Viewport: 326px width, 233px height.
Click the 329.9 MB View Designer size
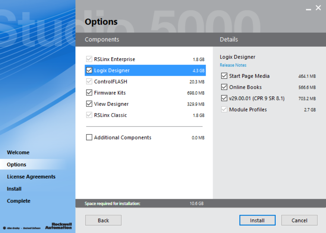196,104
